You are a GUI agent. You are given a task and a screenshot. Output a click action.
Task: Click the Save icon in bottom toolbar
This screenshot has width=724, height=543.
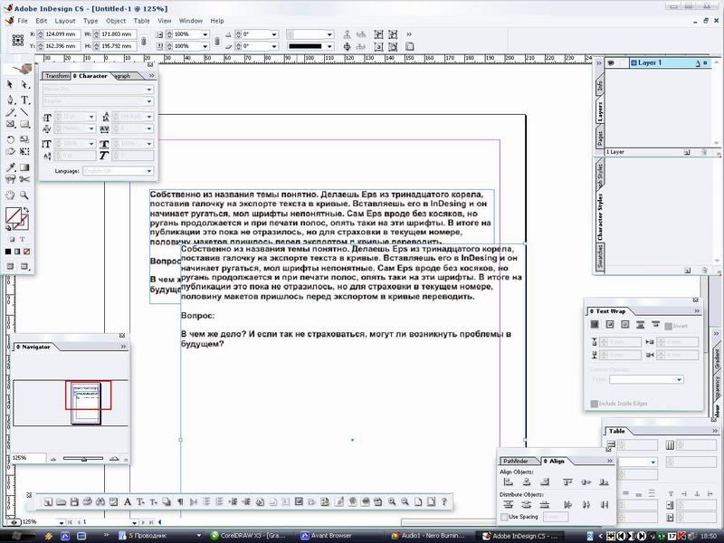pos(74,502)
